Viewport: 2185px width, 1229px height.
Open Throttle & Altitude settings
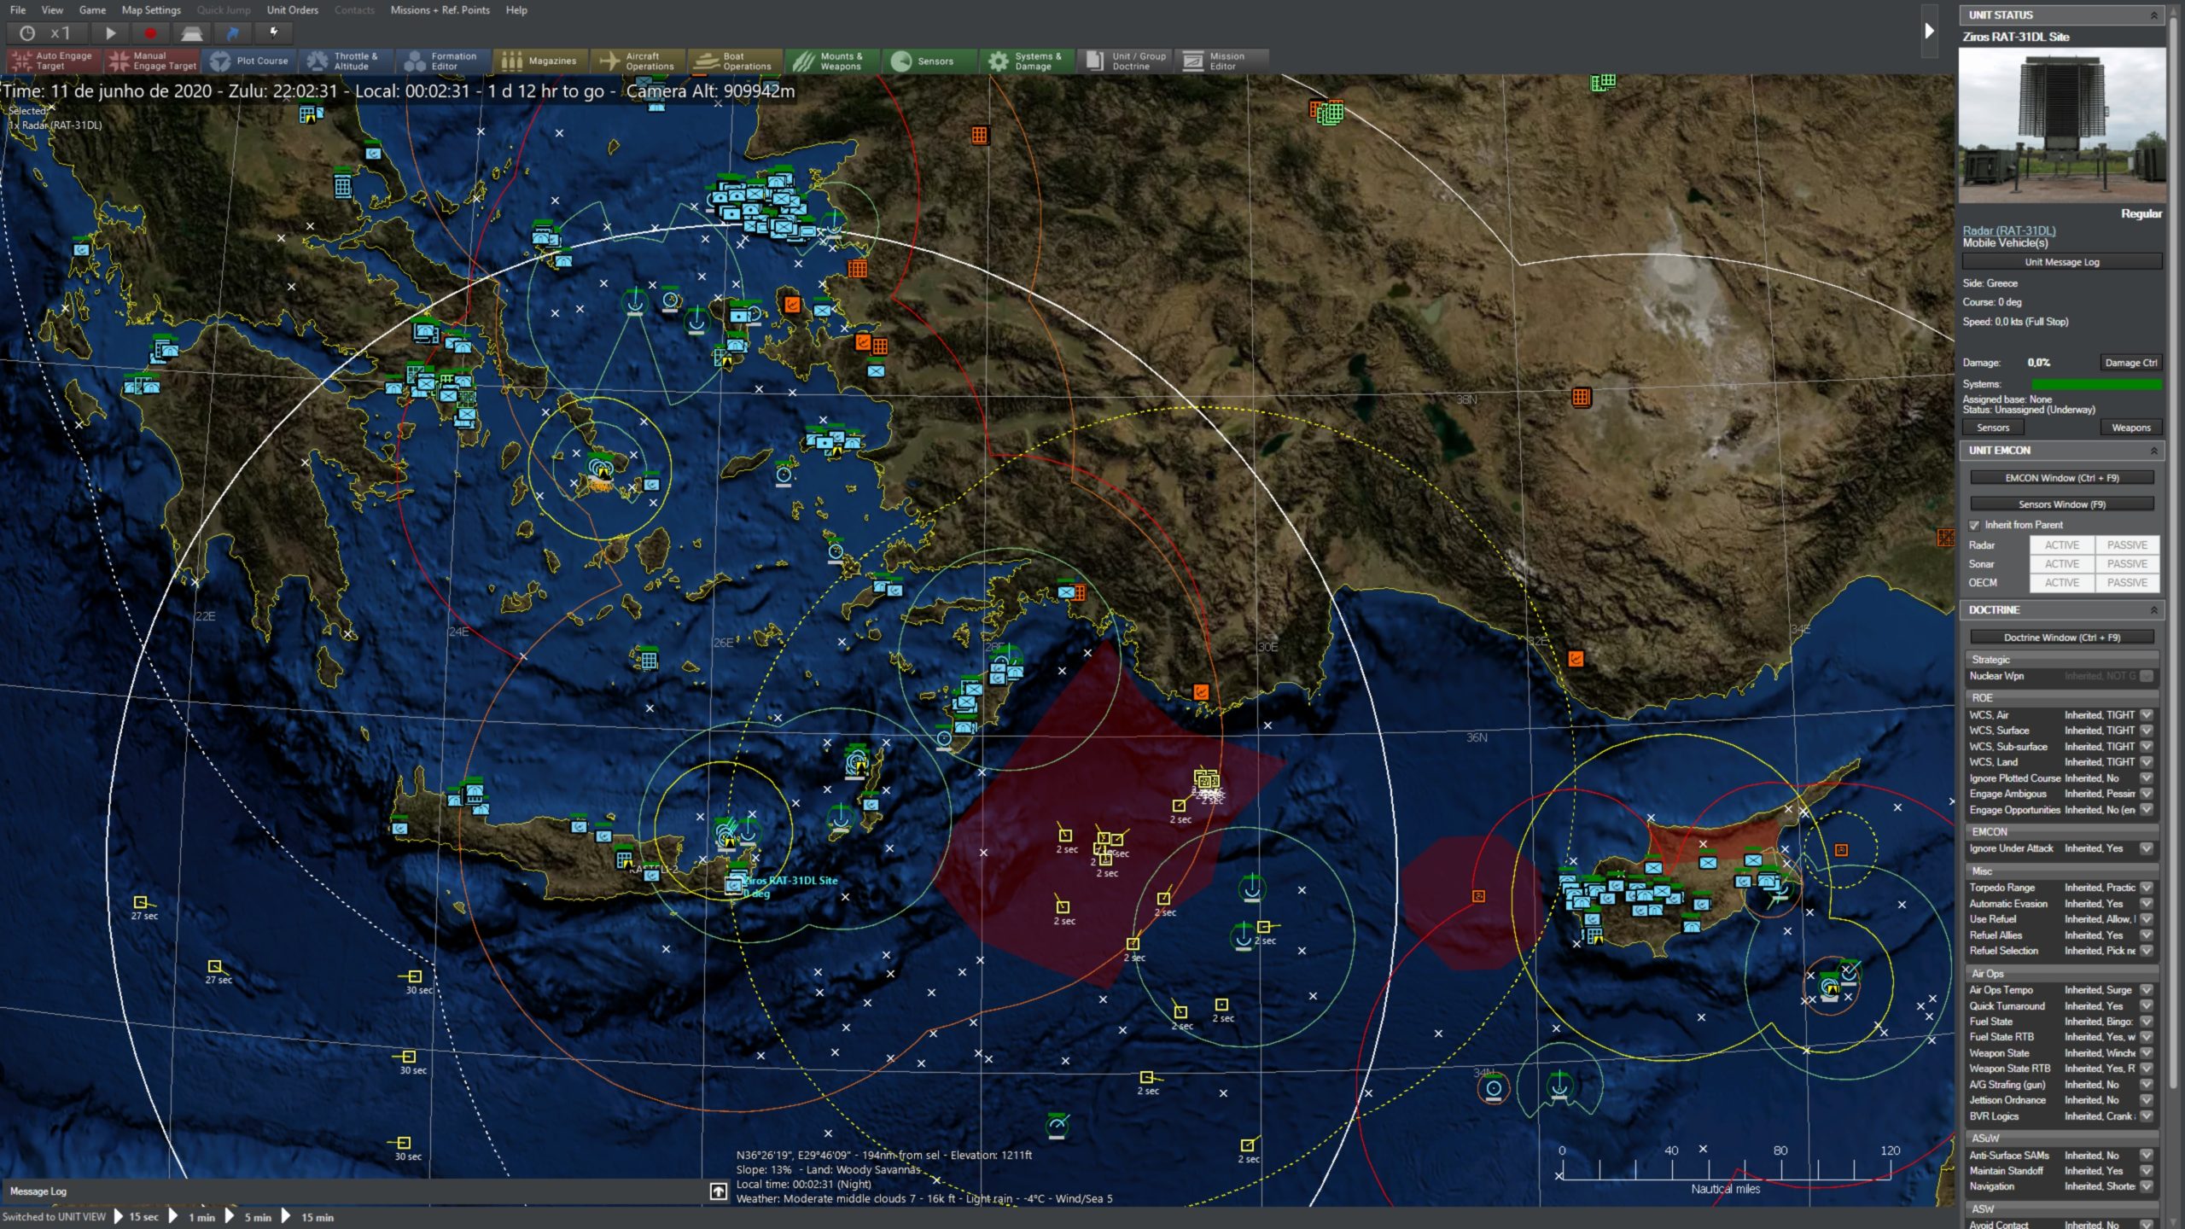pos(347,61)
